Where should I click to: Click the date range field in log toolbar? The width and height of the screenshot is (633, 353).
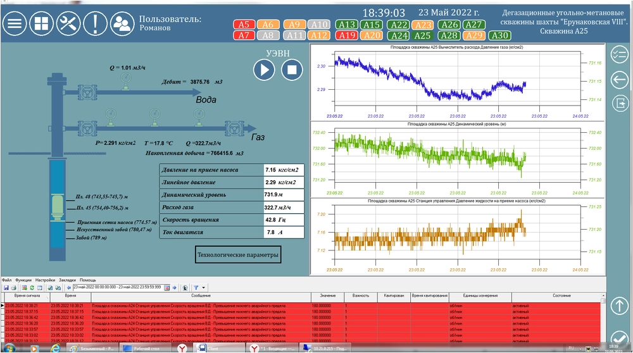click(118, 287)
